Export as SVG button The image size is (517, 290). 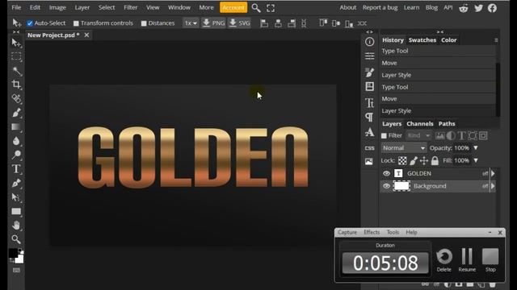pyautogui.click(x=239, y=23)
